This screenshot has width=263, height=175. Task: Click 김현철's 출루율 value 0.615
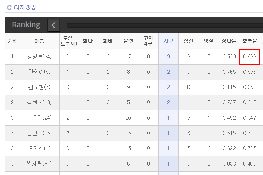click(x=250, y=102)
